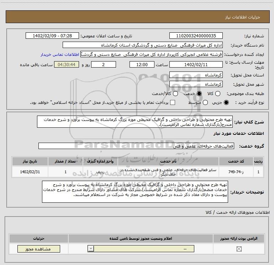Click the اطلاعات خدمات مورد نیاز heading
Image resolution: width=274 pixels, height=265 pixels.
click(238, 133)
